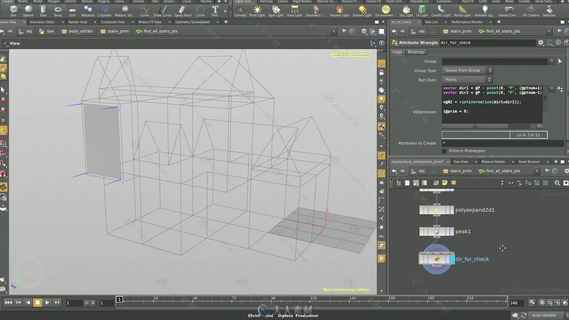Select the Metaball shelf tool
This screenshot has height=320, width=569.
(88, 11)
